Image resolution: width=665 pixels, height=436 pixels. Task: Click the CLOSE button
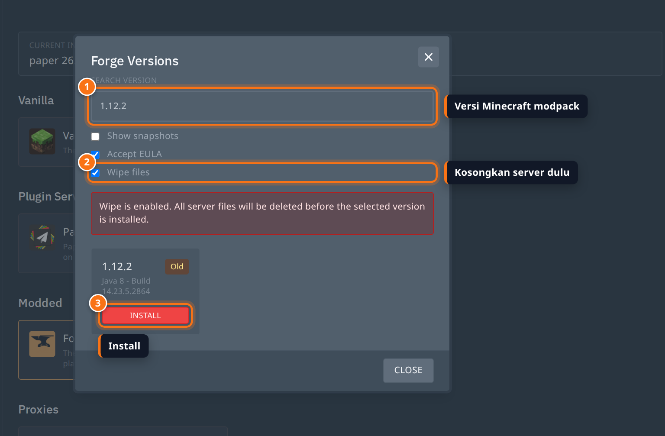pyautogui.click(x=408, y=370)
